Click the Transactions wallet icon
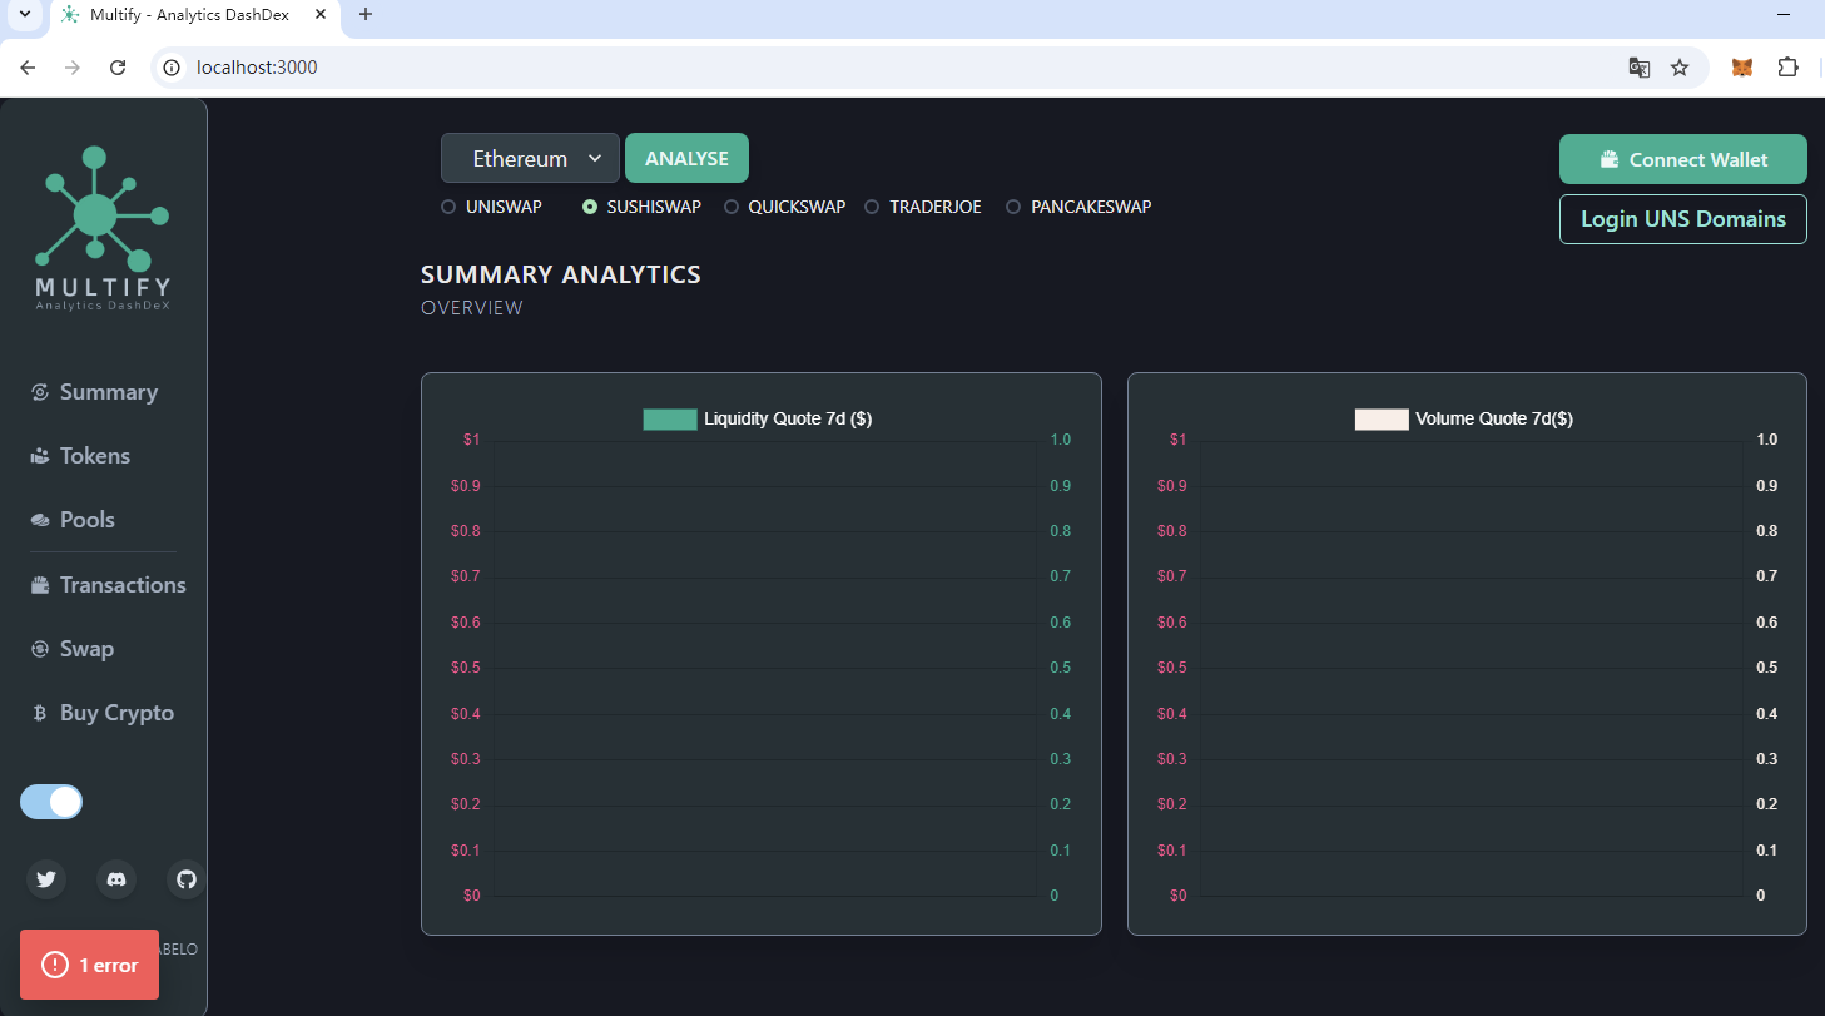This screenshot has width=1825, height=1016. coord(39,584)
